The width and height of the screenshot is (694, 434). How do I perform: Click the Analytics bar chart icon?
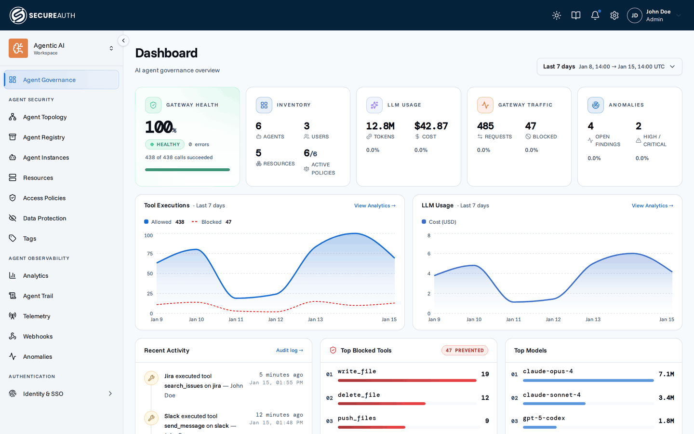click(x=13, y=275)
